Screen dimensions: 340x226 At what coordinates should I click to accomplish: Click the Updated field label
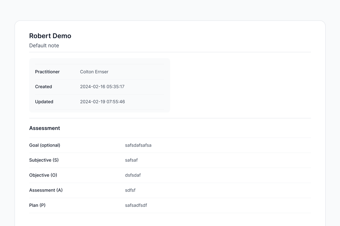[44, 102]
